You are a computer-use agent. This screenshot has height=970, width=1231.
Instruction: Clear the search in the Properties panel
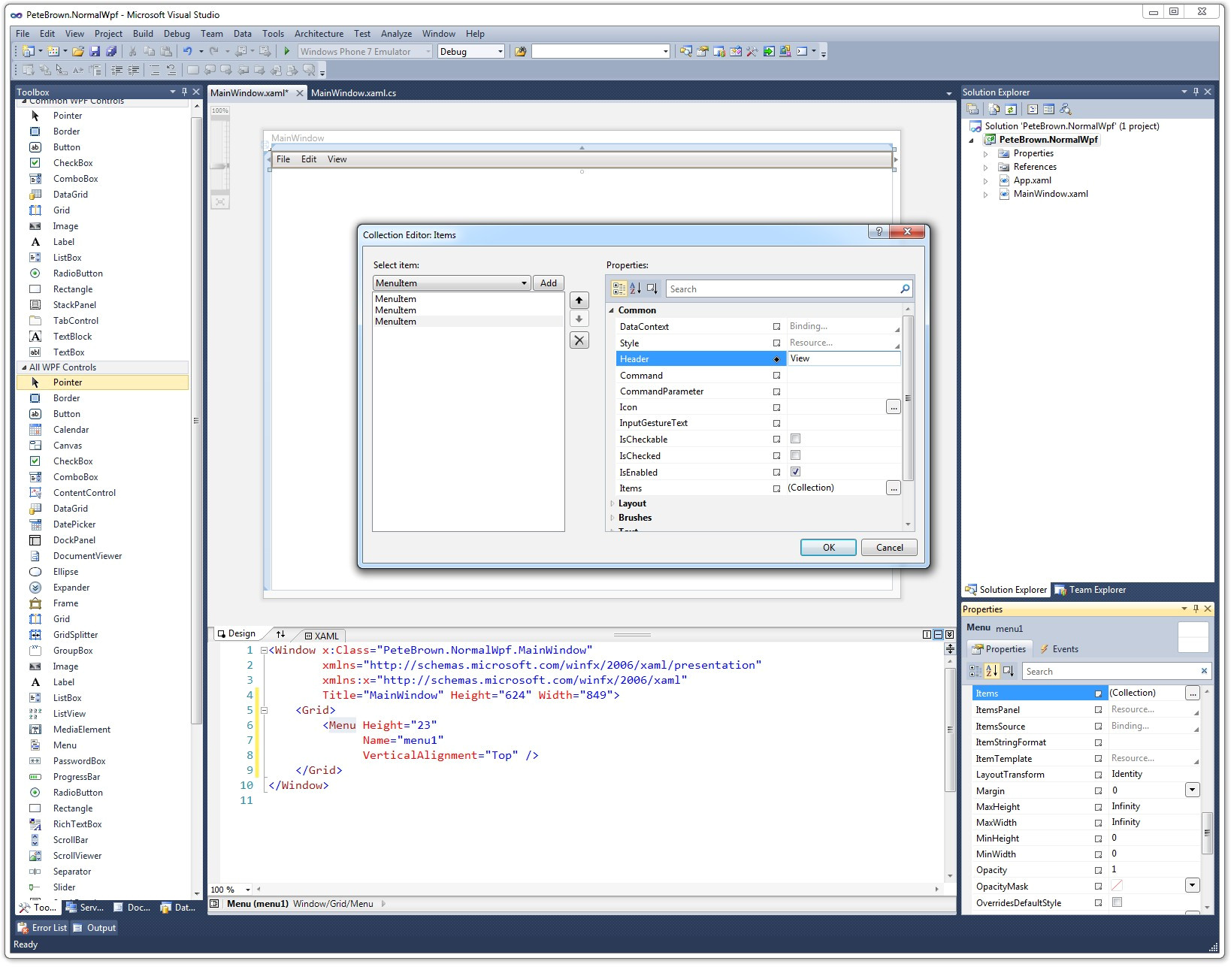pos(1204,671)
